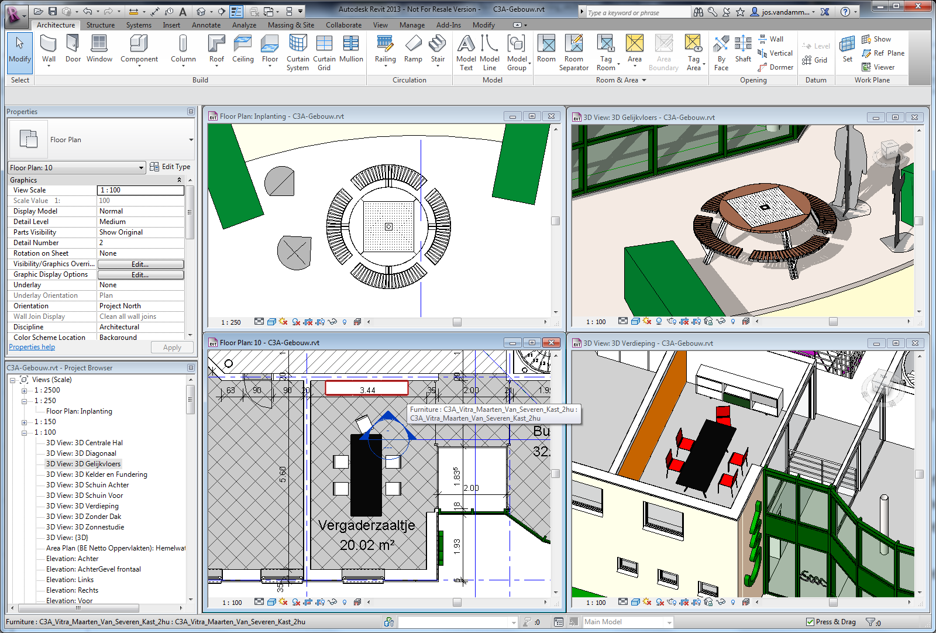Select the Shaft opening tool
Screen dimensions: 936x633
pyautogui.click(x=743, y=49)
